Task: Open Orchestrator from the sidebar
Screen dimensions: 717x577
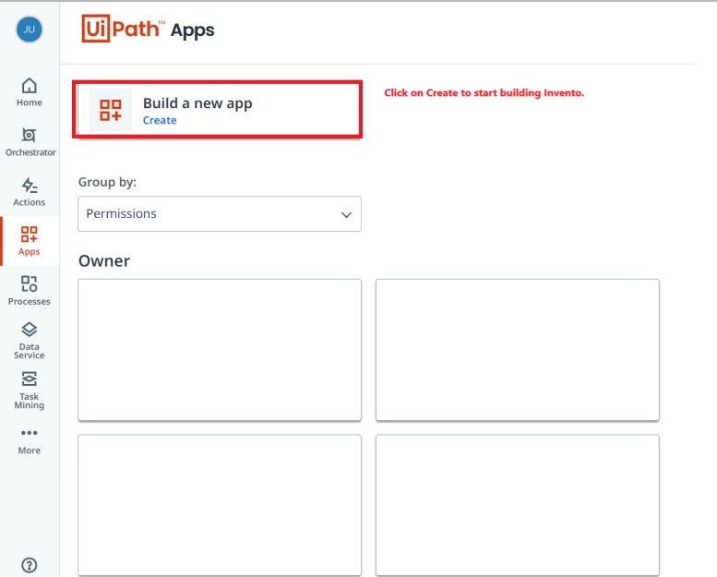Action: click(30, 142)
